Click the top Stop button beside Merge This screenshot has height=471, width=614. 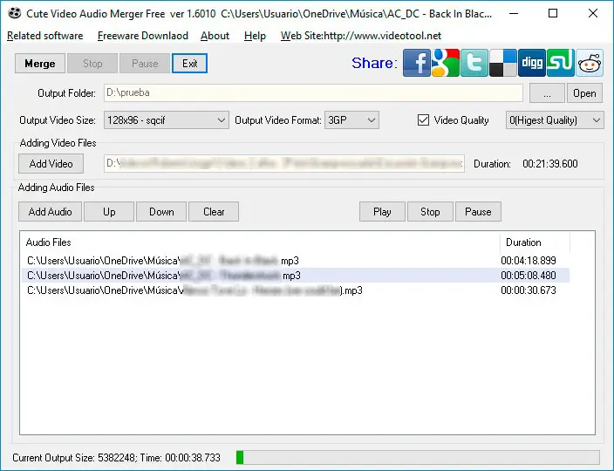92,64
